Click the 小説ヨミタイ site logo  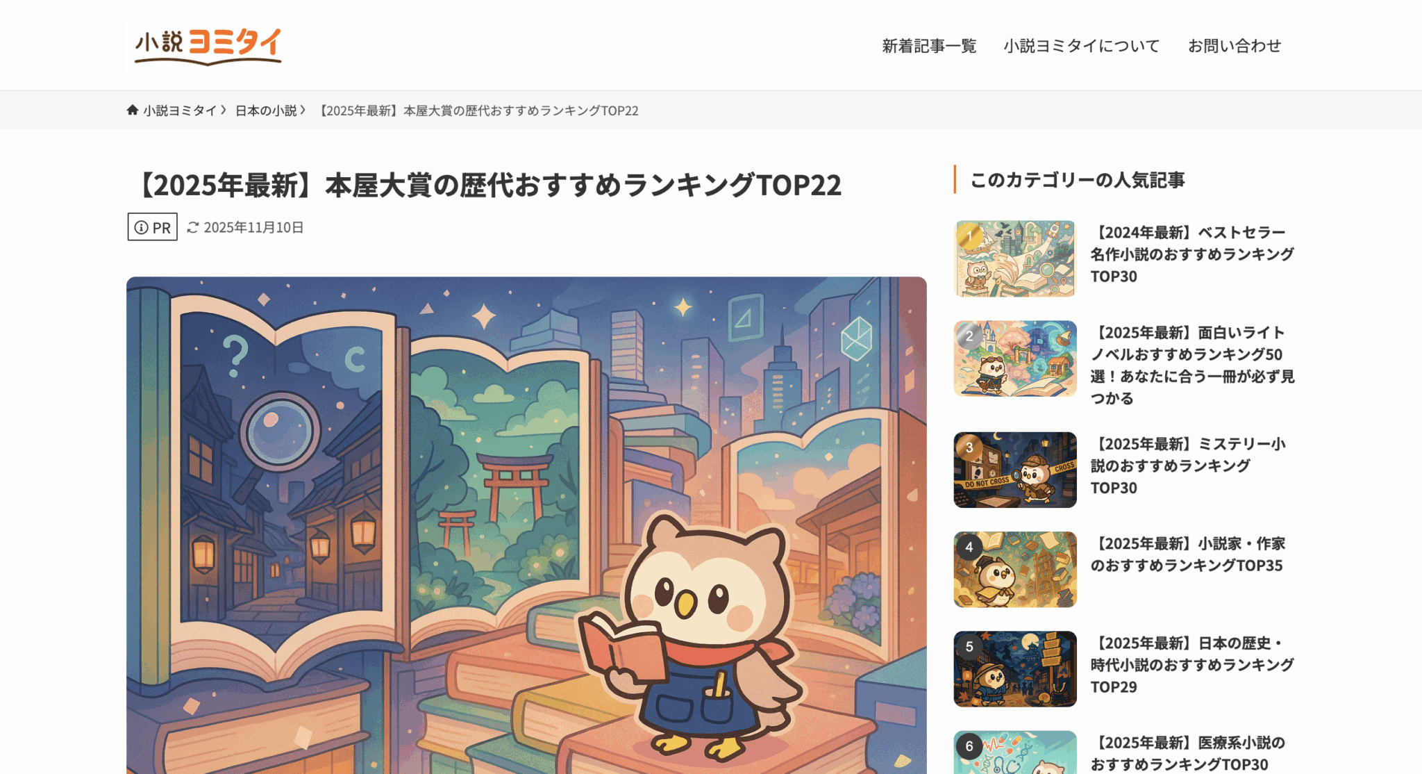coord(208,46)
